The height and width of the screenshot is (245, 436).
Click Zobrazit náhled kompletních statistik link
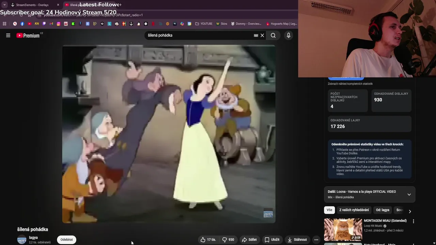[350, 84]
